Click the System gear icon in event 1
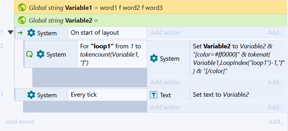288x131 pixels. 31,33
